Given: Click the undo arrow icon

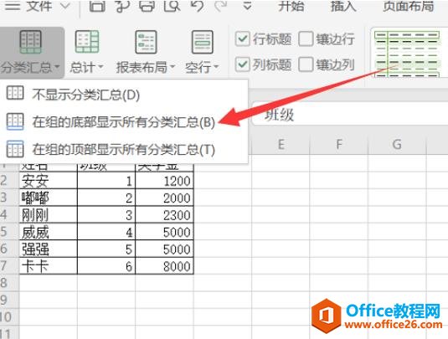Looking at the screenshot, I should (198, 5).
